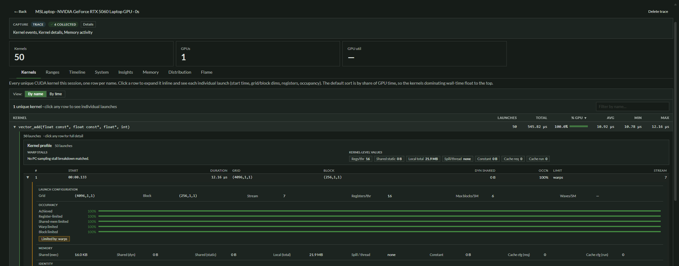679x266 pixels.
Task: Open the Ranges tab
Action: [x=52, y=72]
